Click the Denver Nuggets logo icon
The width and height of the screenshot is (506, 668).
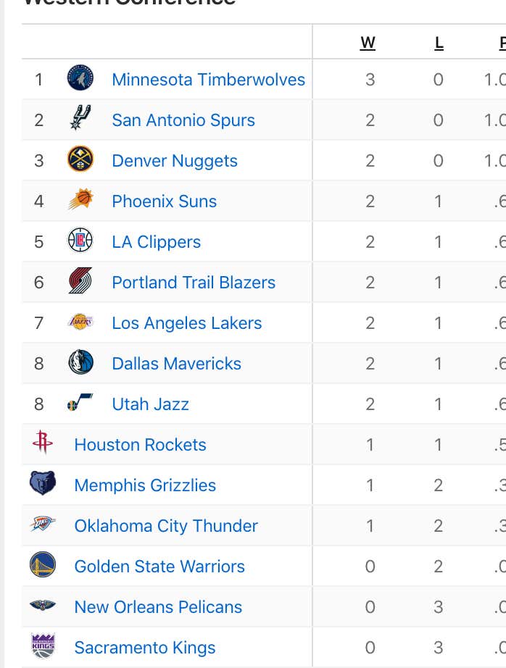80,159
